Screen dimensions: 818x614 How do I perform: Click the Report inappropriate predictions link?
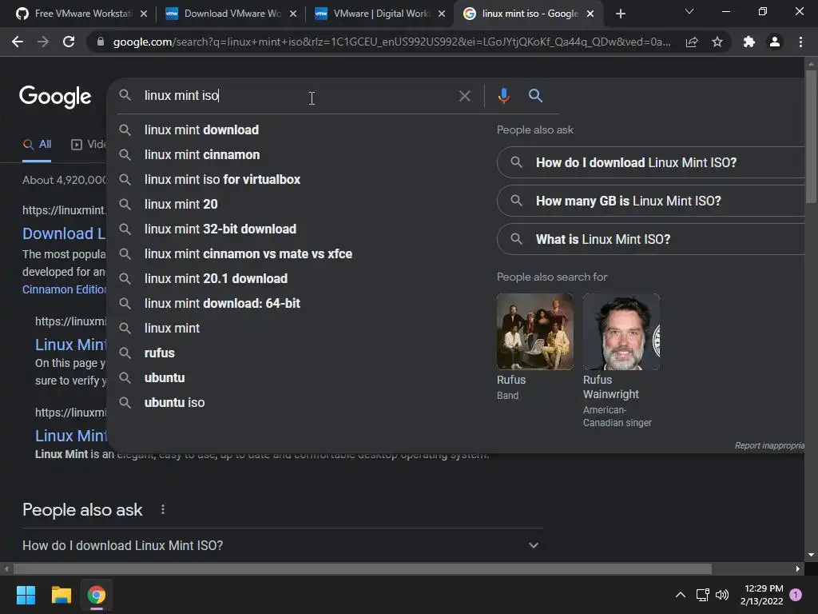[x=769, y=445]
